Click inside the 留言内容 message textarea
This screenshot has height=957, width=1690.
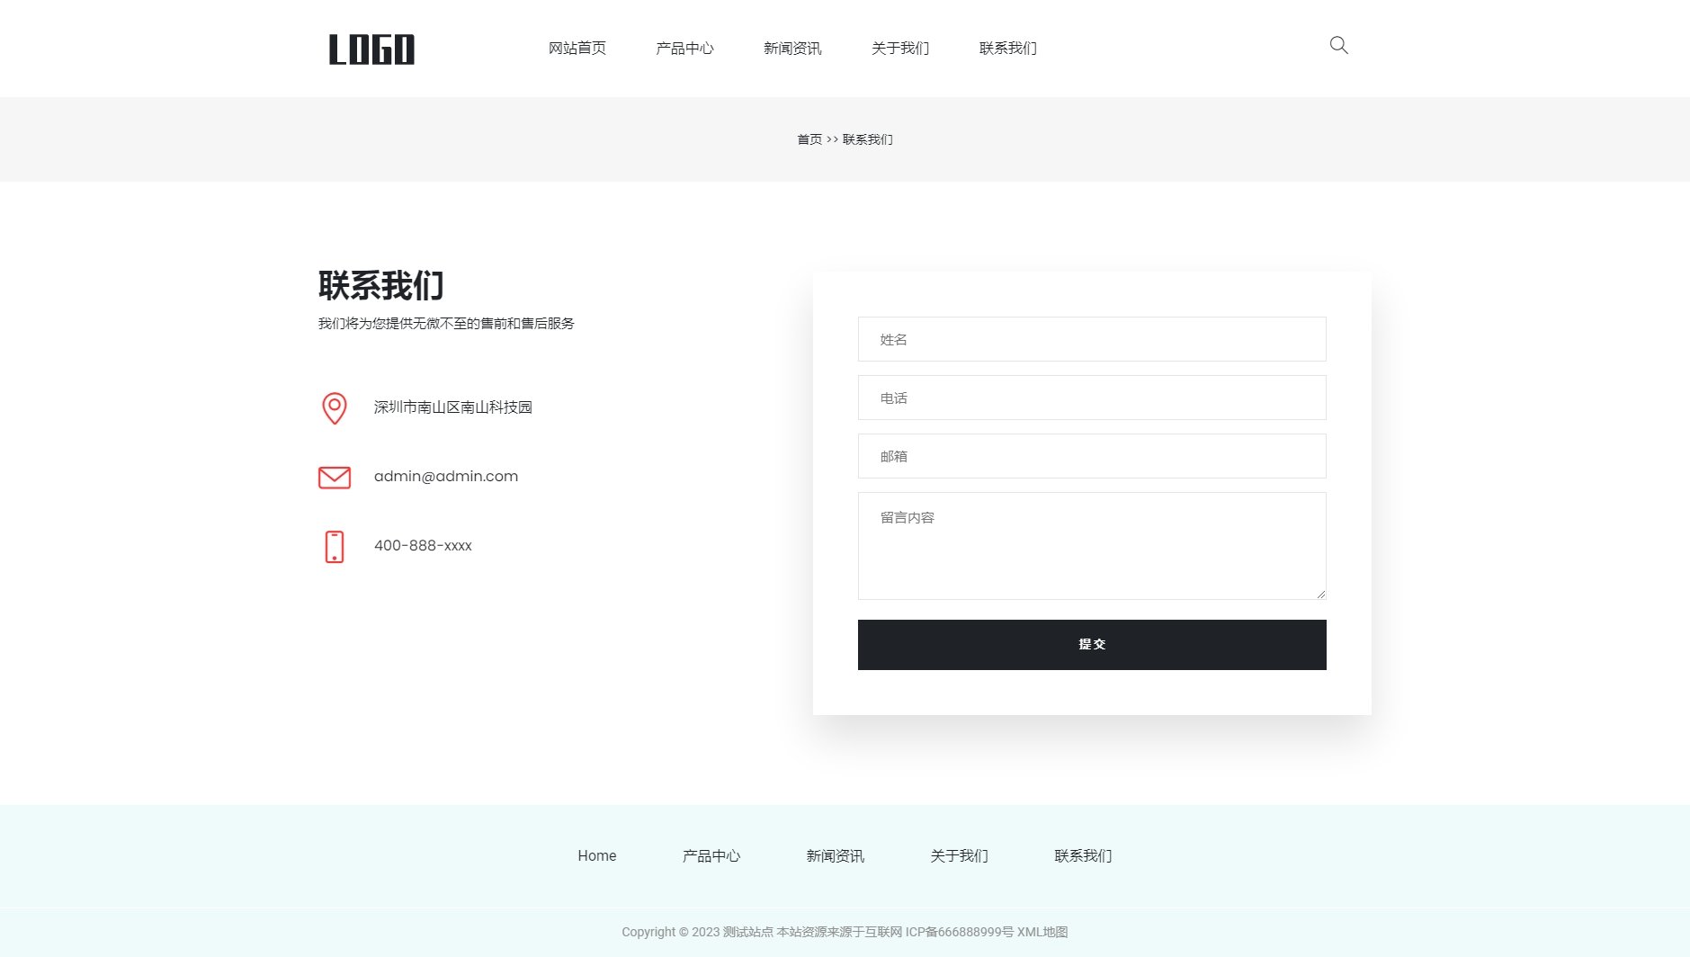click(x=1092, y=546)
